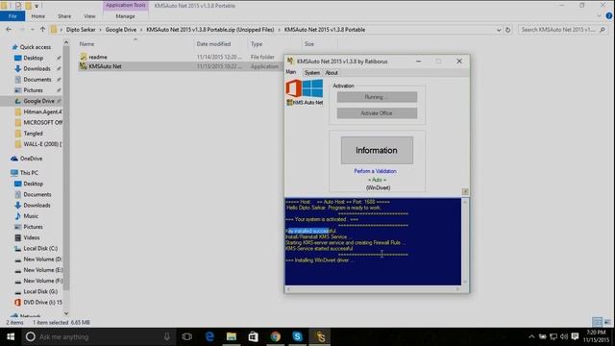Click the log's horizontal scrollbar
The image size is (615, 346).
tap(373, 289)
